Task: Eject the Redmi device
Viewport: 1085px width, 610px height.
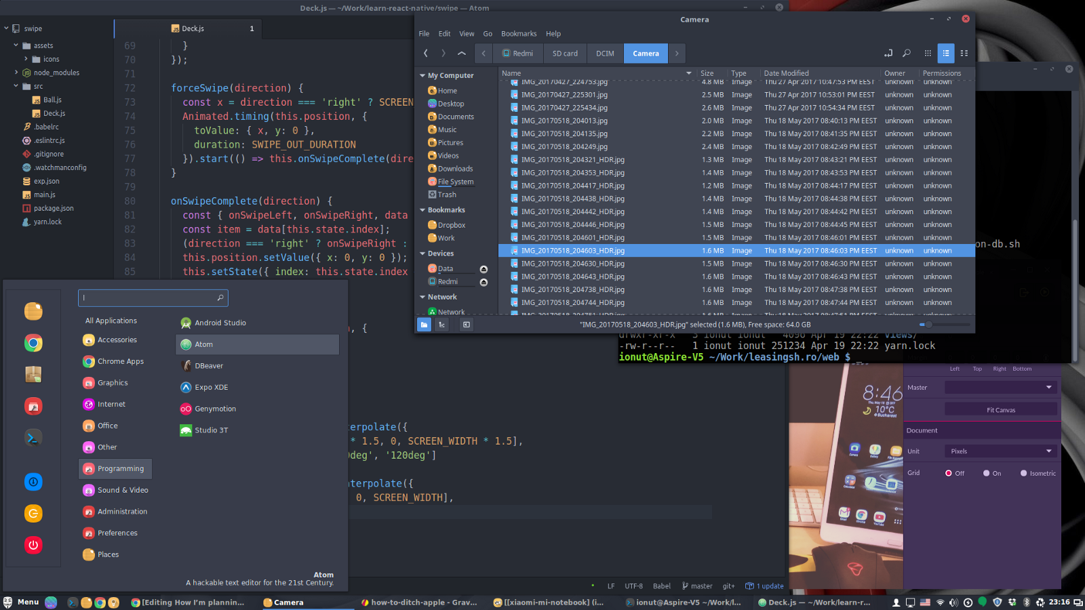Action: [x=484, y=282]
